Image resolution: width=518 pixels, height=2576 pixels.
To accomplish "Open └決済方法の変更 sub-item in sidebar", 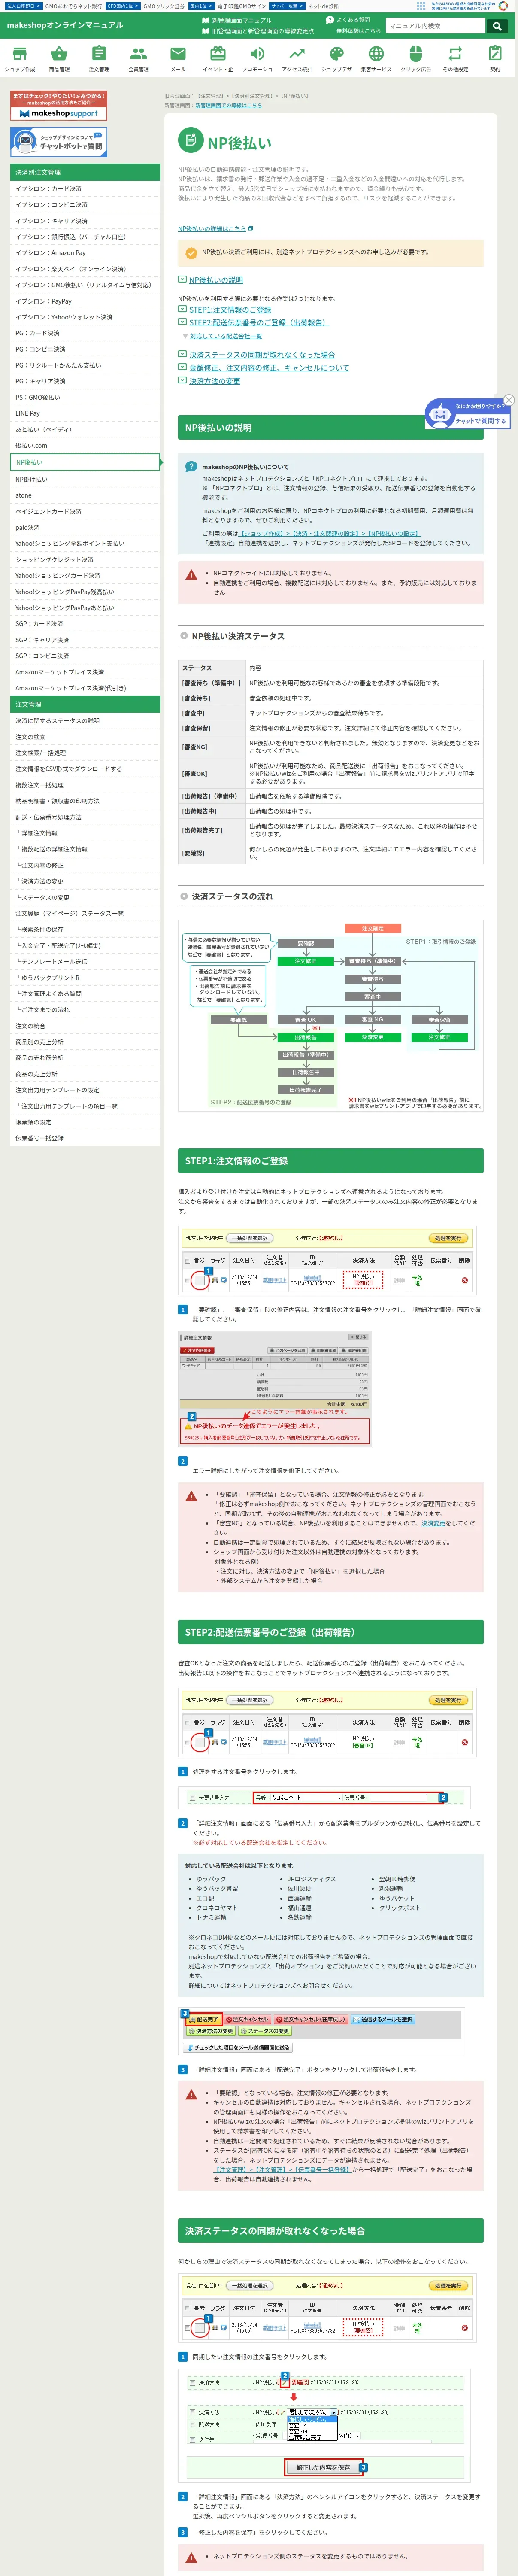I will coord(85,881).
